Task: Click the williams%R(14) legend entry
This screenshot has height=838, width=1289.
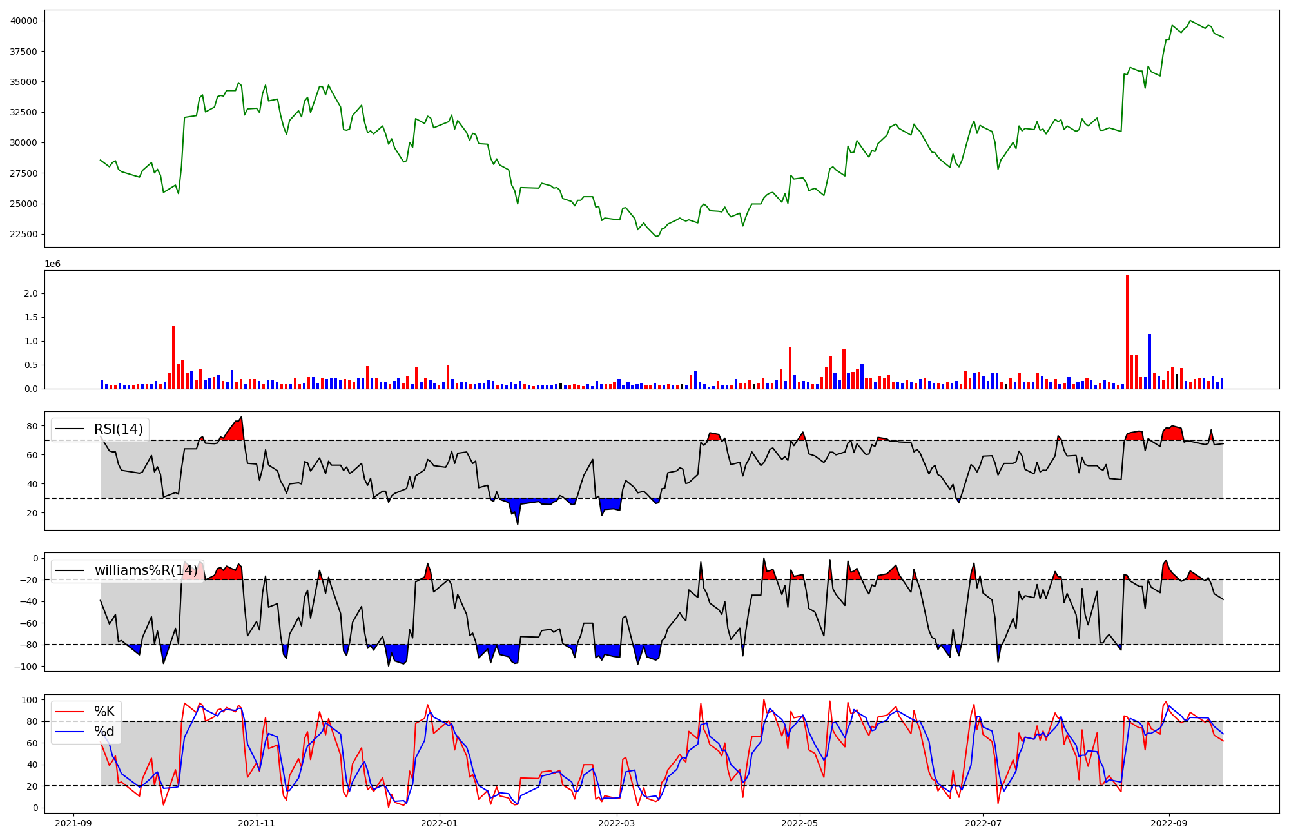Action: (146, 570)
